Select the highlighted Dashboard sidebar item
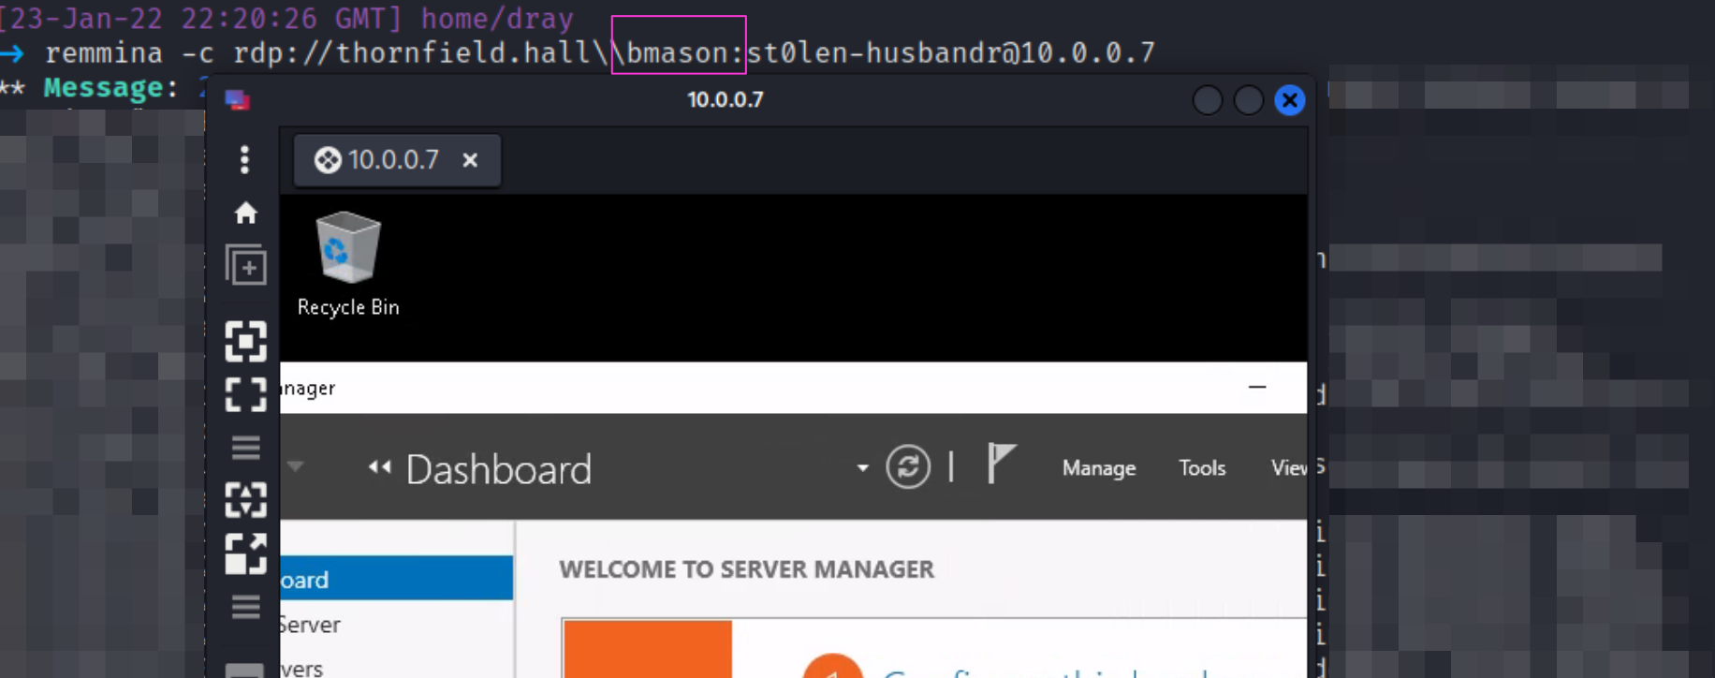The image size is (1715, 678). pos(396,579)
